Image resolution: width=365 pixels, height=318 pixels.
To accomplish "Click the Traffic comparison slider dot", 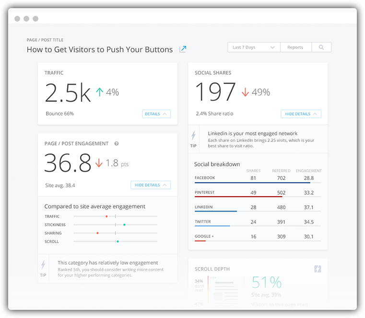I will (106, 216).
